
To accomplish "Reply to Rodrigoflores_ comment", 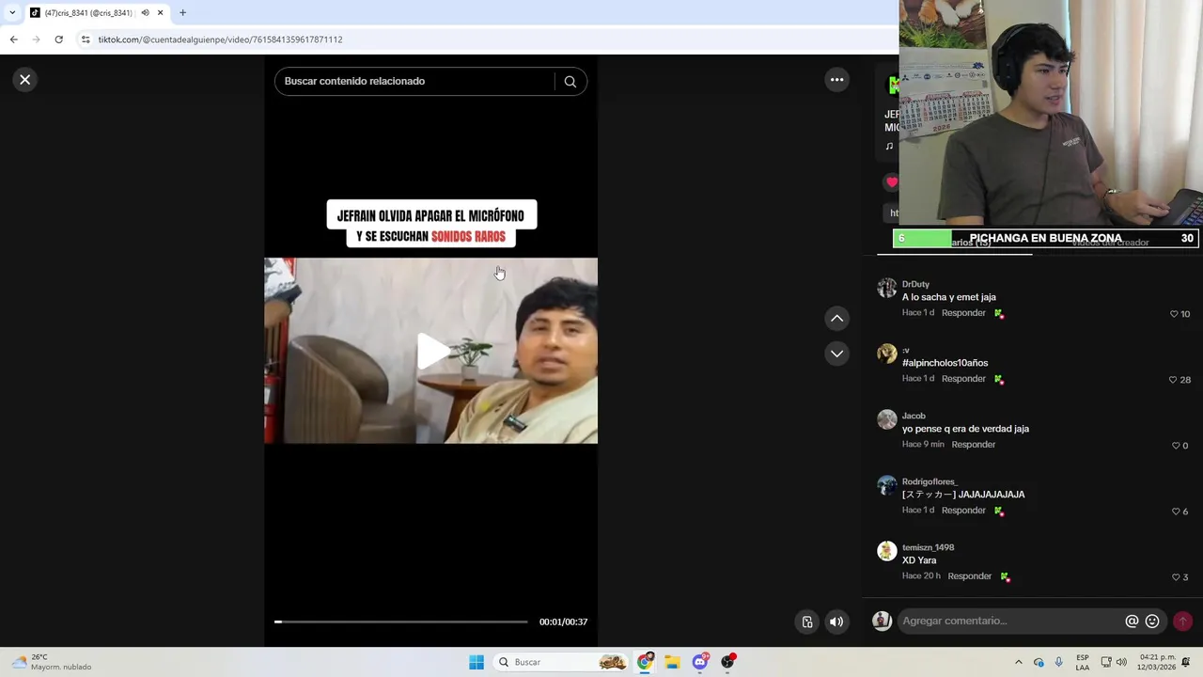I will click(x=963, y=511).
